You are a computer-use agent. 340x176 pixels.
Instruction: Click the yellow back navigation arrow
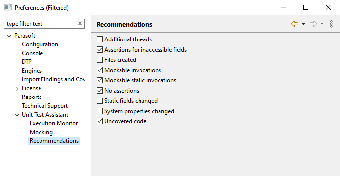(295, 24)
